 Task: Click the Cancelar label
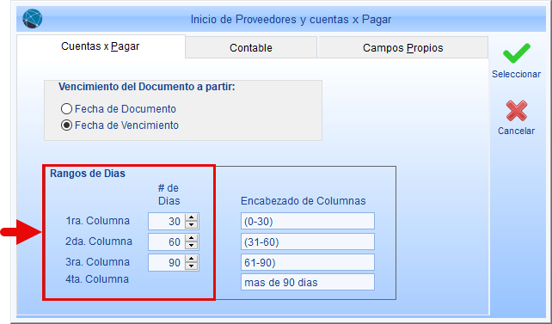pyautogui.click(x=517, y=131)
